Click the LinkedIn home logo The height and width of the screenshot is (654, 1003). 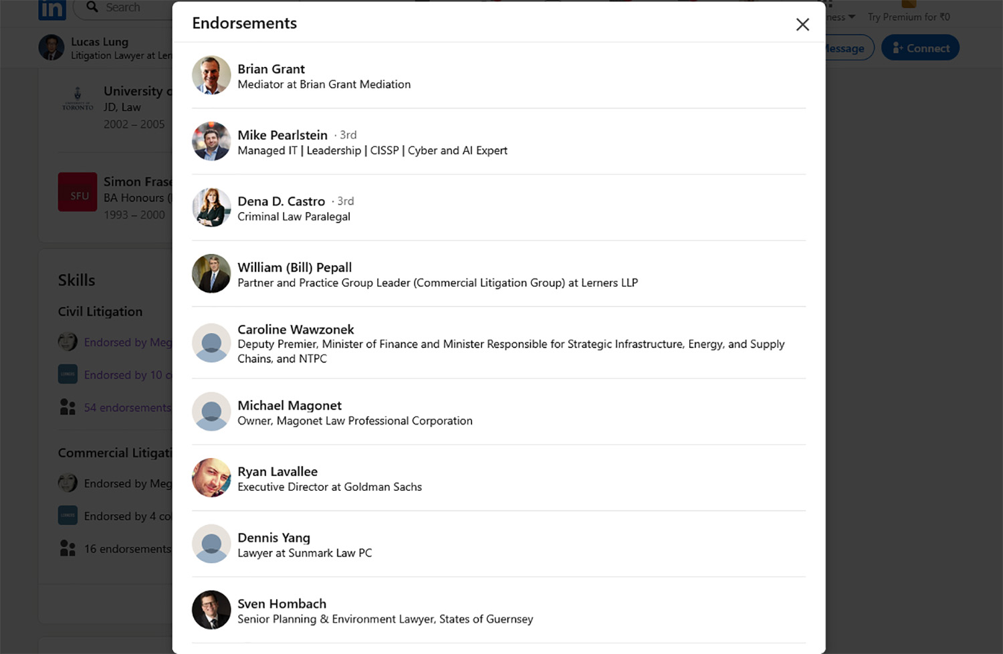[x=52, y=9]
